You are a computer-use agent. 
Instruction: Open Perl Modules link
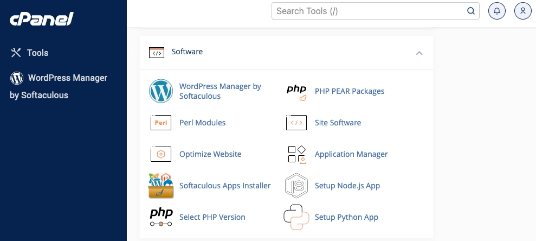click(x=202, y=123)
